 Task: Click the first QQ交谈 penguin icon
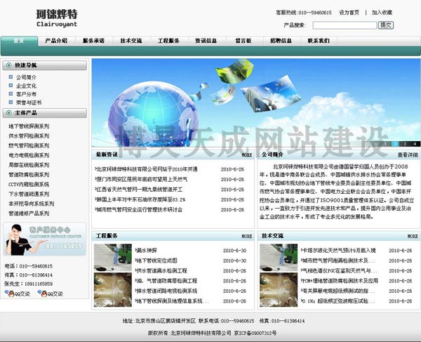[10, 293]
